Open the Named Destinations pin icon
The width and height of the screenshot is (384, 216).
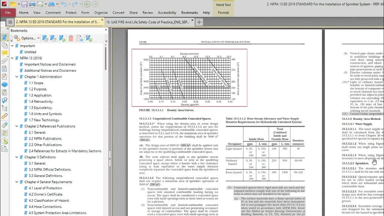click(x=4, y=100)
